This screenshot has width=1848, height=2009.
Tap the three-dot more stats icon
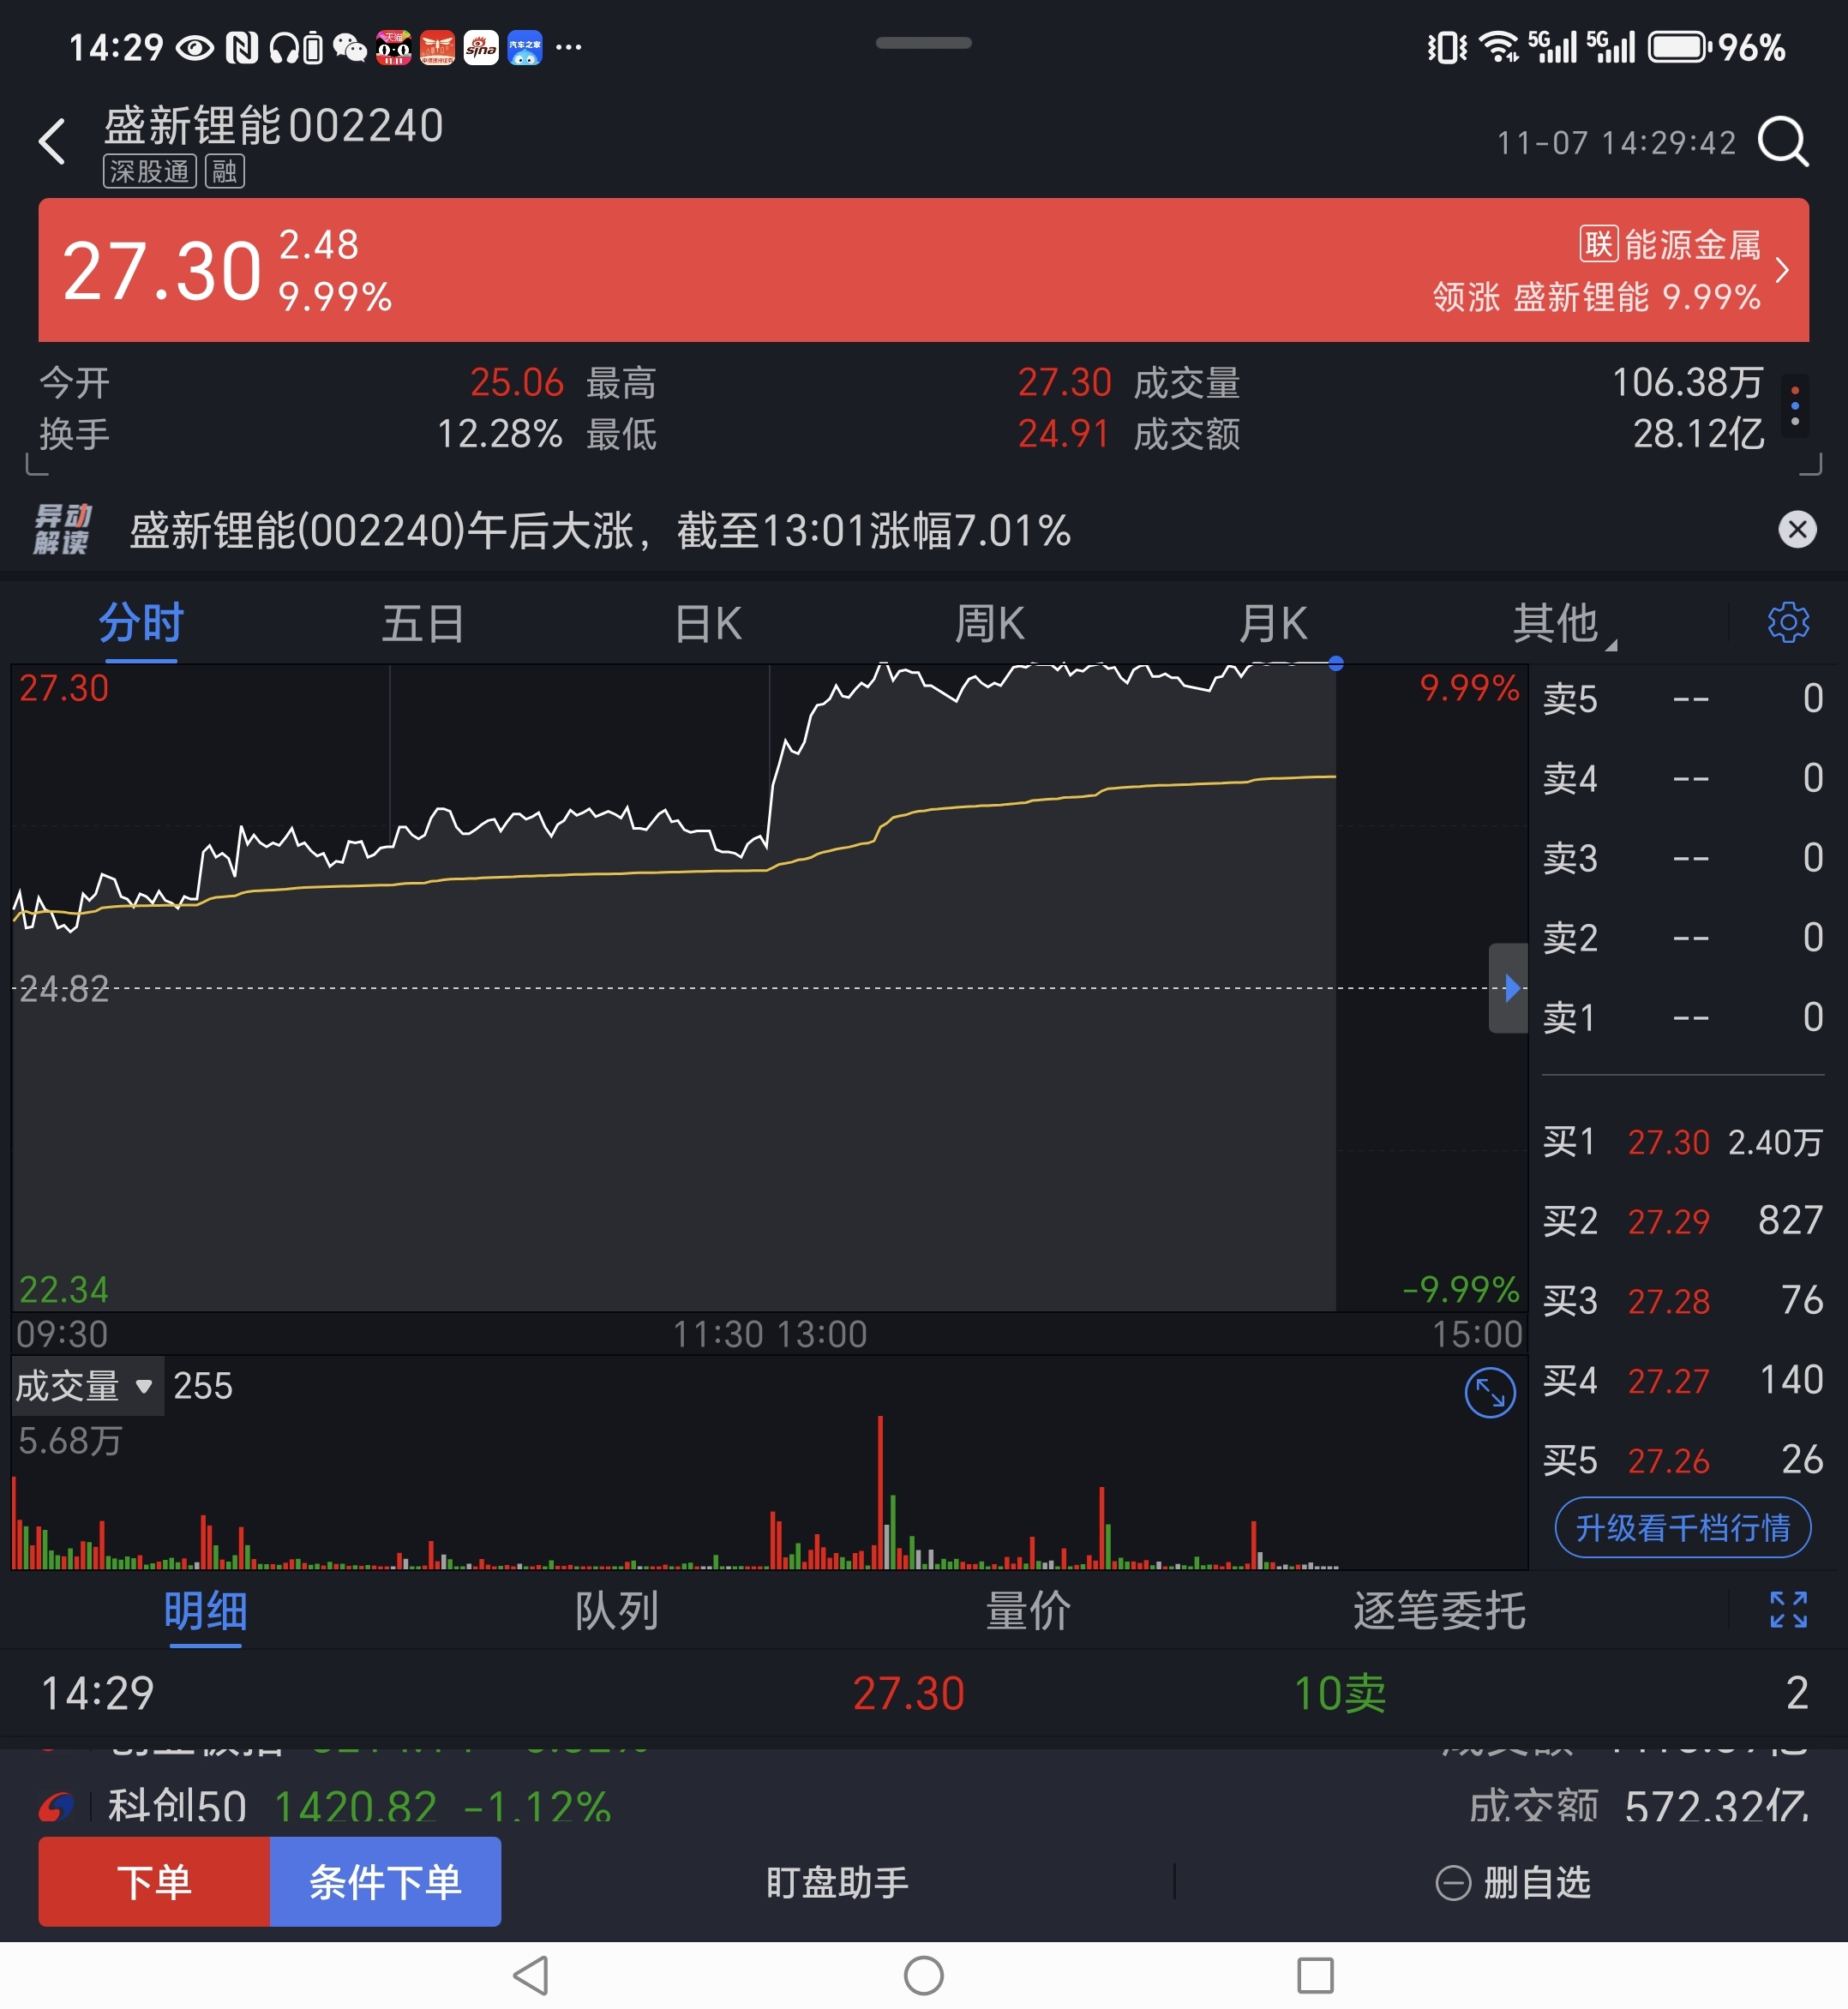1794,406
